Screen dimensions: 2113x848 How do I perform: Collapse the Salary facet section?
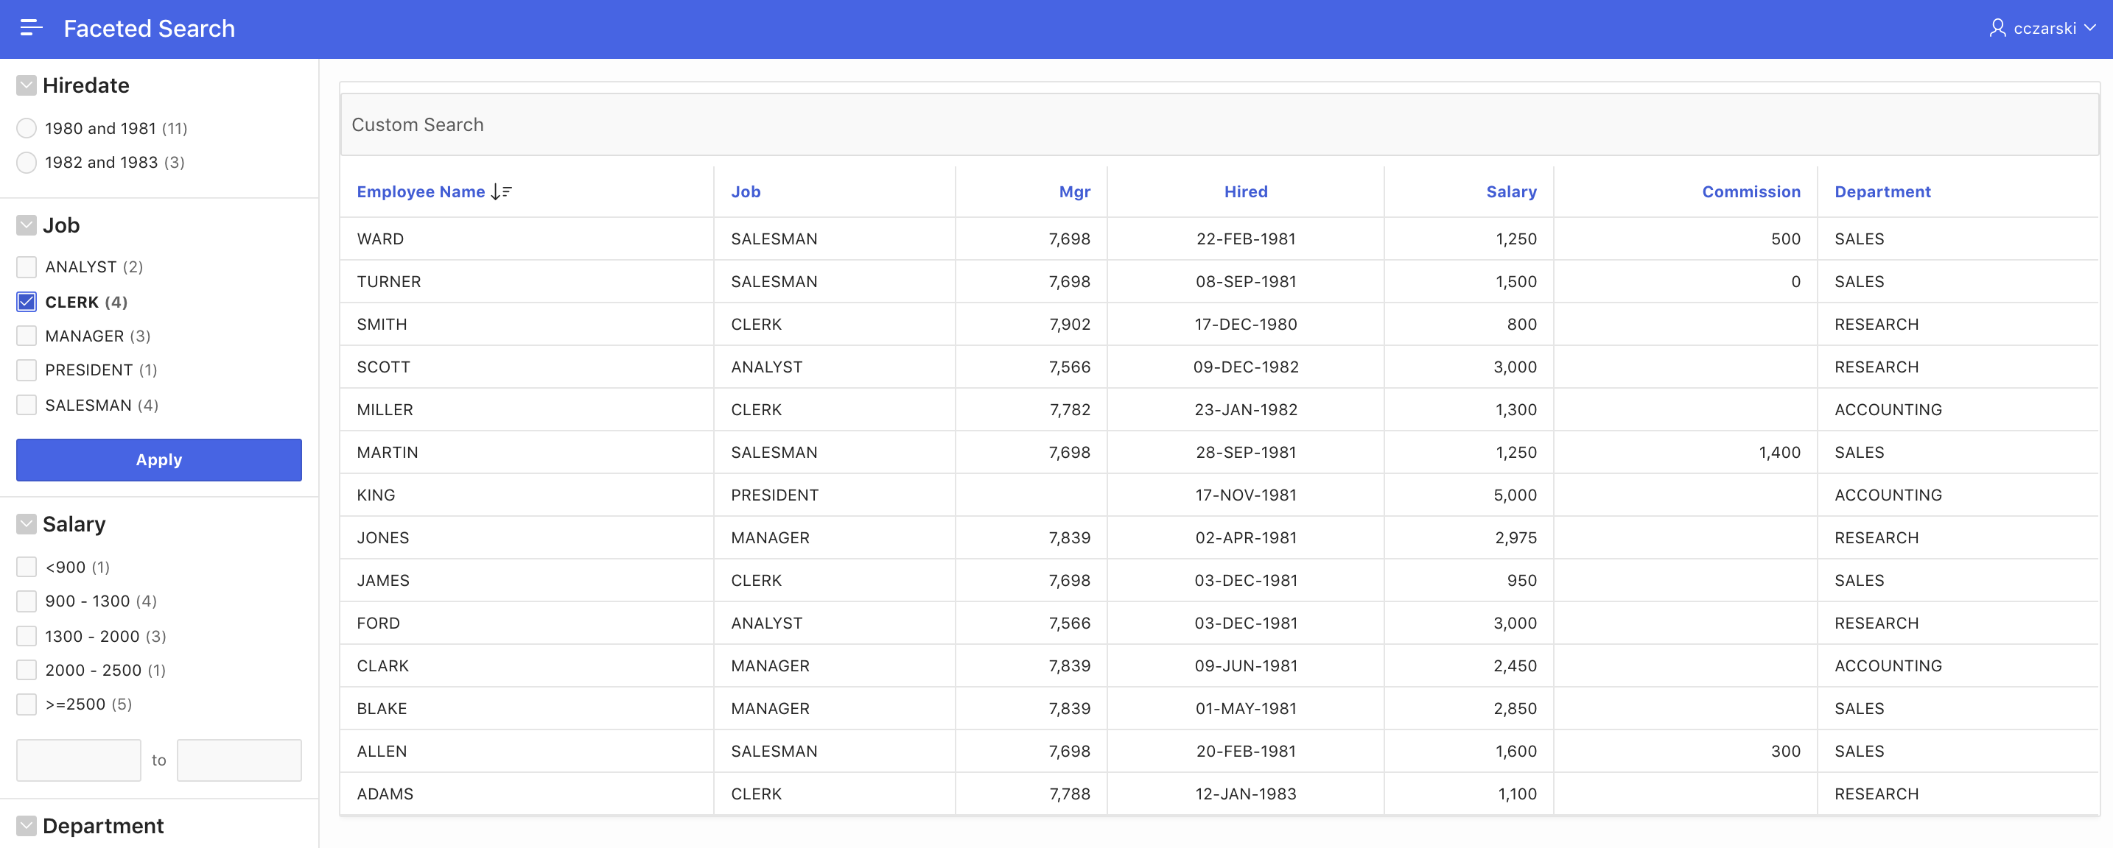coord(26,523)
